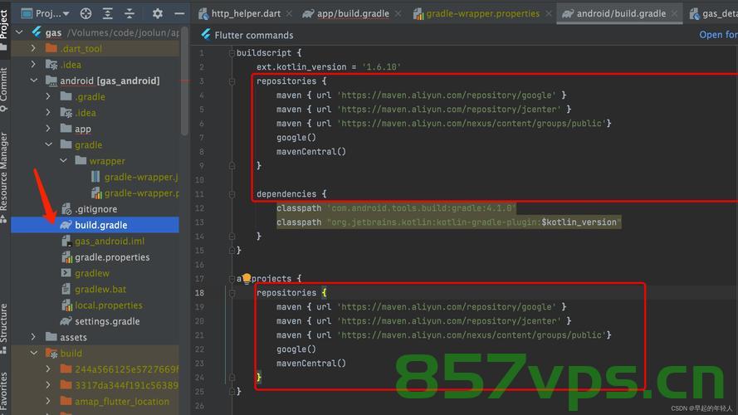
Task: Select local.properties file
Action: (102, 305)
